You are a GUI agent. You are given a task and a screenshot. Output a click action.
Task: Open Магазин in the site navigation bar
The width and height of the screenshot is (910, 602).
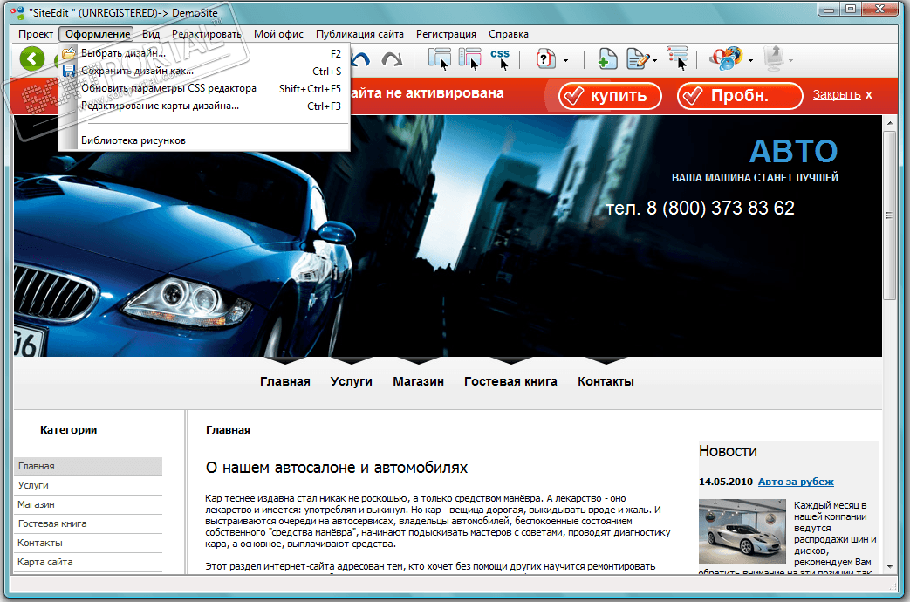coord(418,381)
